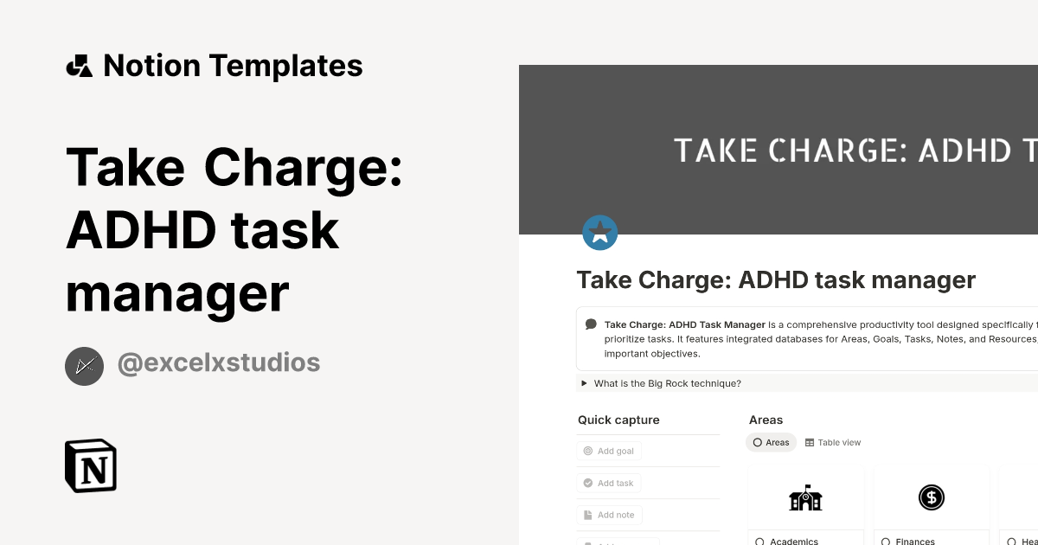Image resolution: width=1038 pixels, height=545 pixels.
Task: Click the Notion cube logo at bottom left
Action: tap(90, 465)
